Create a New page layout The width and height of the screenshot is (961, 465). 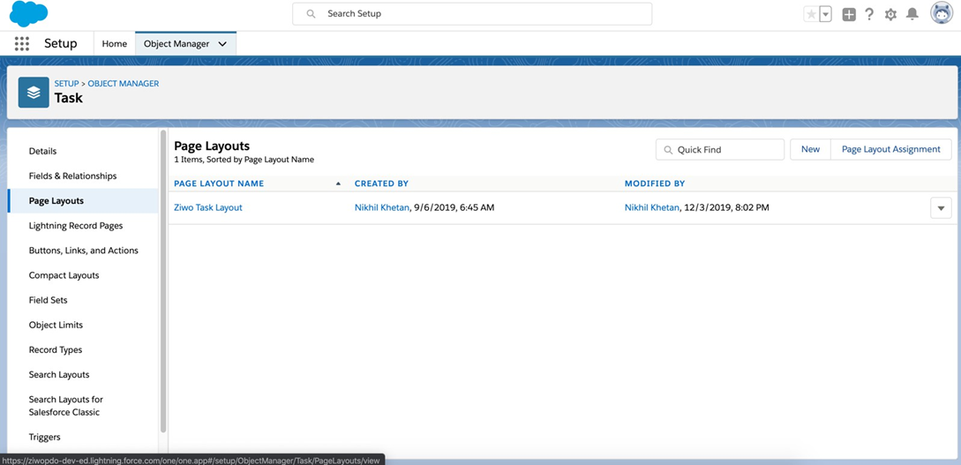click(x=810, y=149)
